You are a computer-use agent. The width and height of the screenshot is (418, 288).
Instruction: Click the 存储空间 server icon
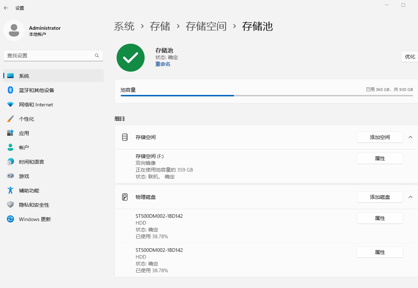125,137
